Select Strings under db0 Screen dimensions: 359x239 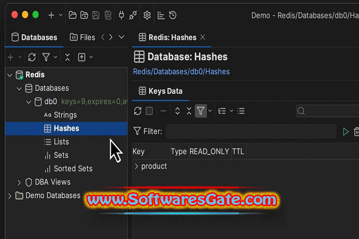[x=65, y=115]
